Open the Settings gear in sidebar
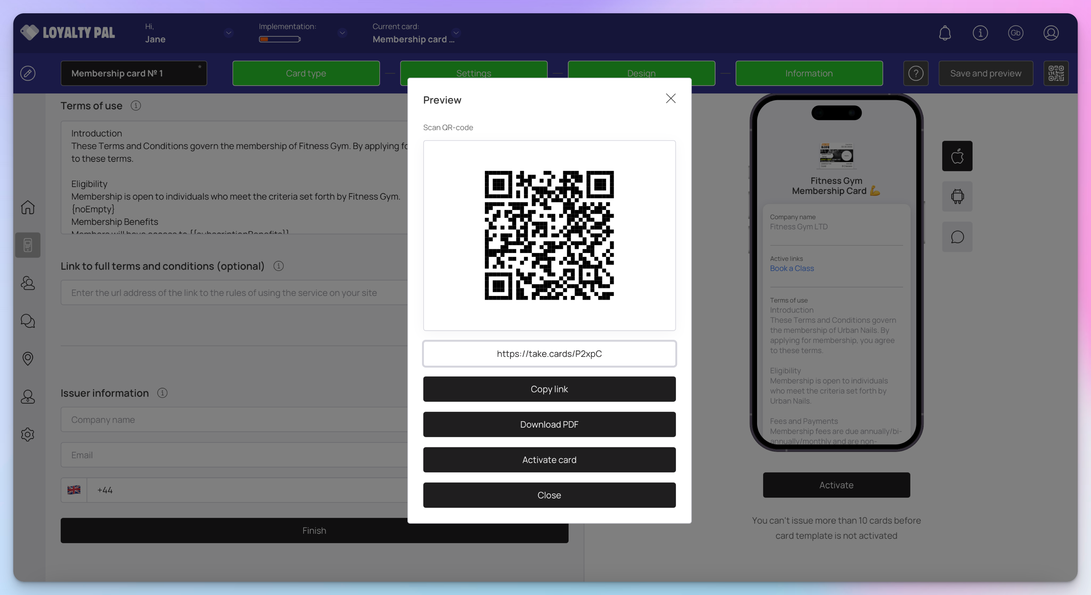This screenshot has height=595, width=1091. [28, 434]
